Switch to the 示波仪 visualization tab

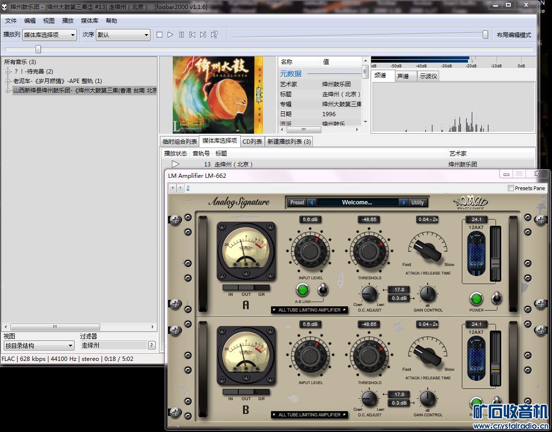click(x=429, y=76)
